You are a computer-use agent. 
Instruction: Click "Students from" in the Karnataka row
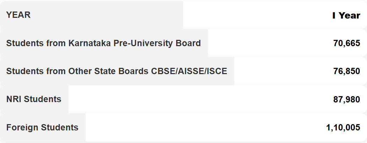click(36, 43)
